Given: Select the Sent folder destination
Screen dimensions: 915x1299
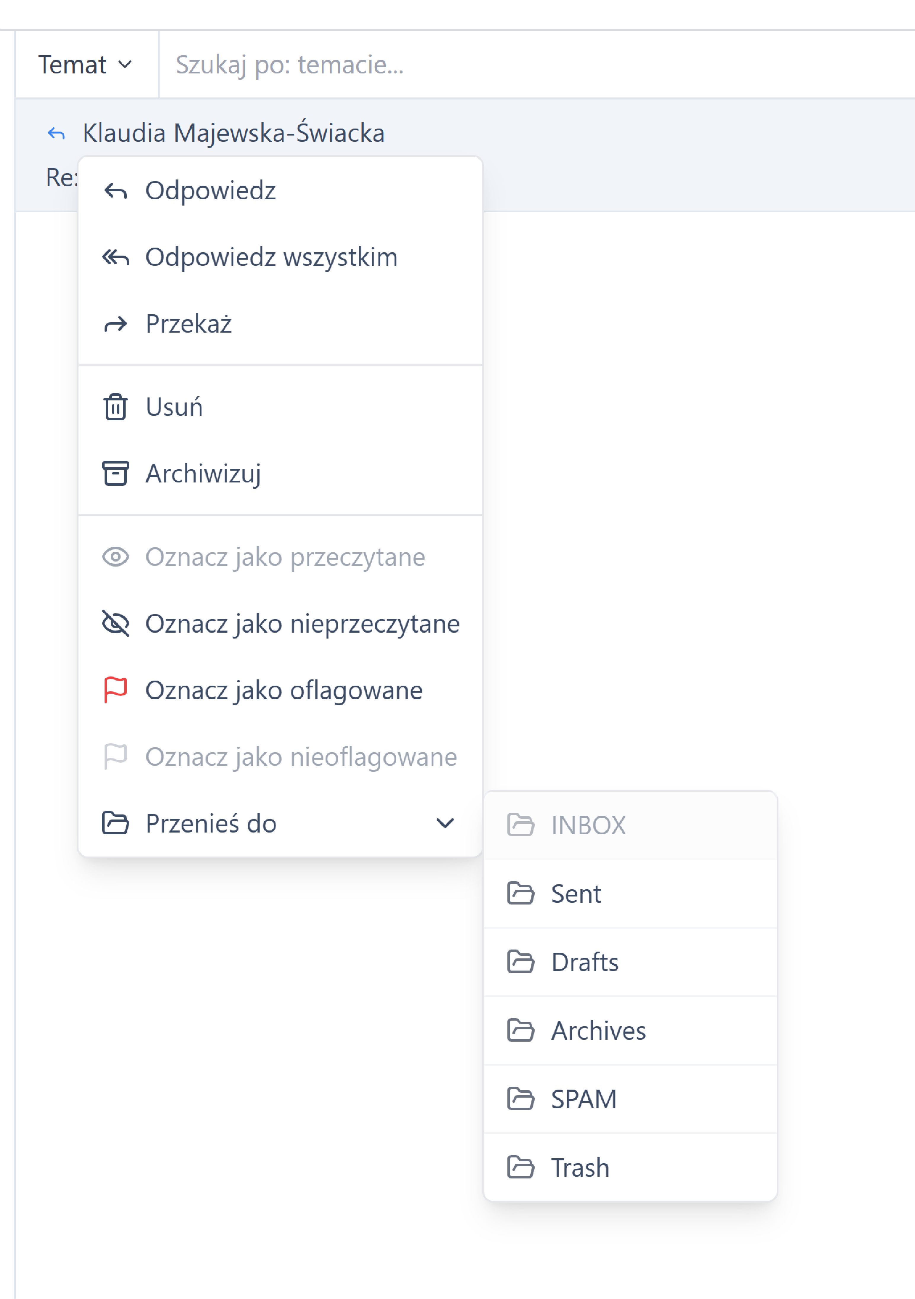Looking at the screenshot, I should (x=576, y=894).
